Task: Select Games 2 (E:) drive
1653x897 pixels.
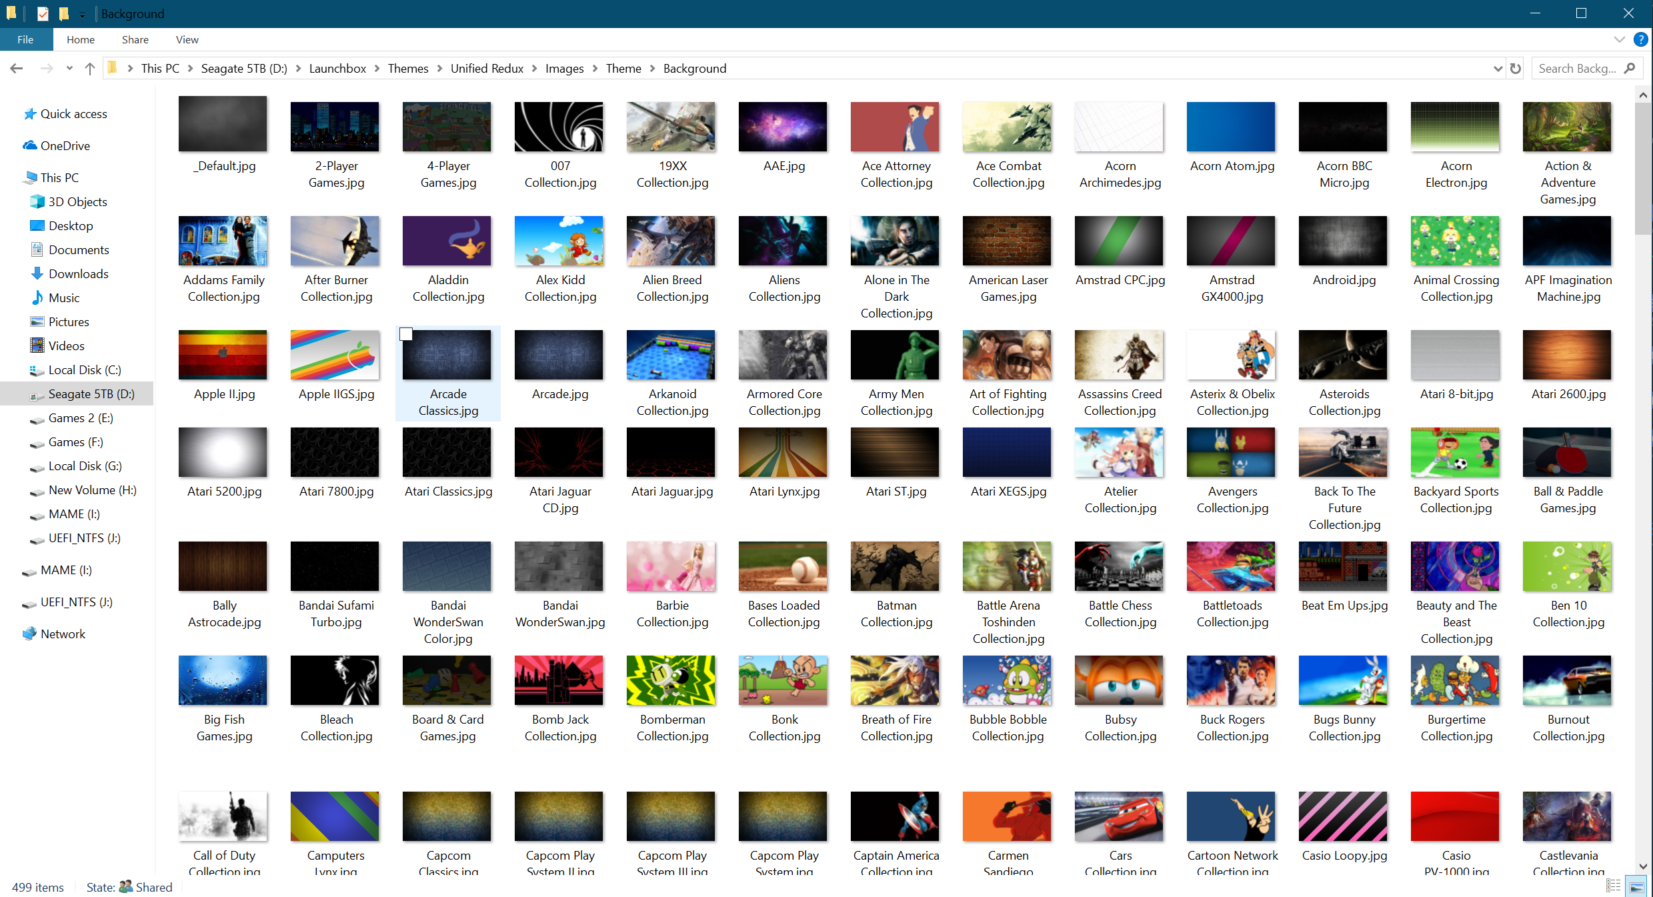Action: (x=80, y=418)
